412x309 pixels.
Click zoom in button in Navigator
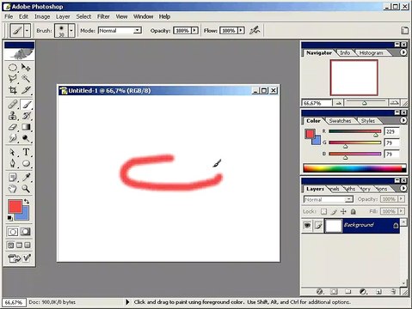point(394,102)
